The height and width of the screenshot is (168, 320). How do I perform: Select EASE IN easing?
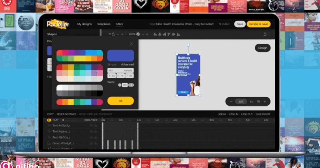[x=234, y=114]
